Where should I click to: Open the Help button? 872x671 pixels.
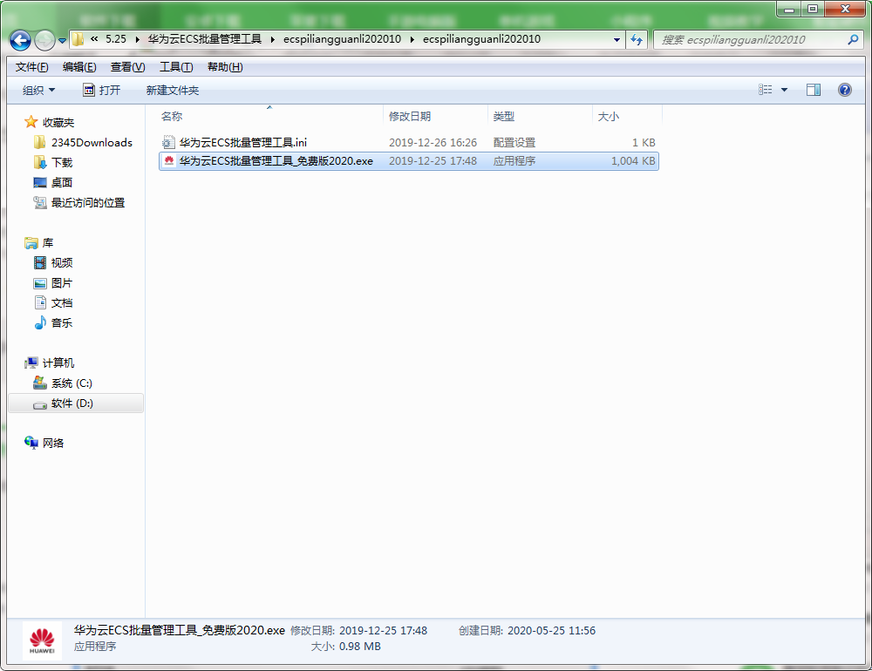(x=844, y=90)
